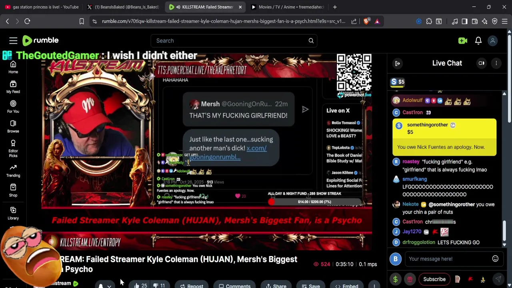
Task: Open Library in the sidebar
Action: pos(13,213)
